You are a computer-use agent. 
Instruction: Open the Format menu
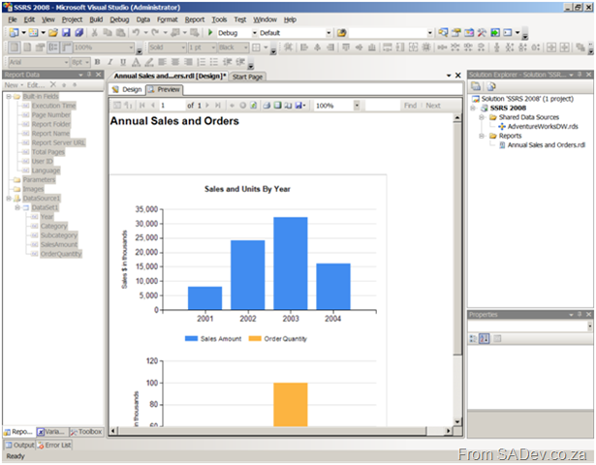[x=168, y=19]
